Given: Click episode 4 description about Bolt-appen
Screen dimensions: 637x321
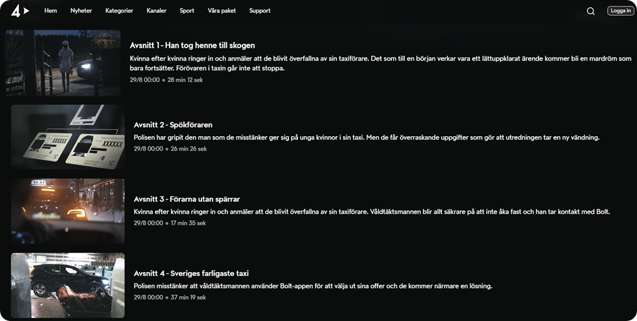Looking at the screenshot, I should tap(313, 286).
